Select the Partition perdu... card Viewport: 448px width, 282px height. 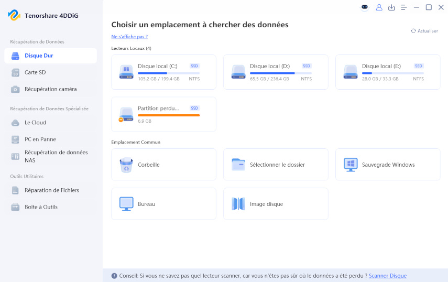click(163, 114)
